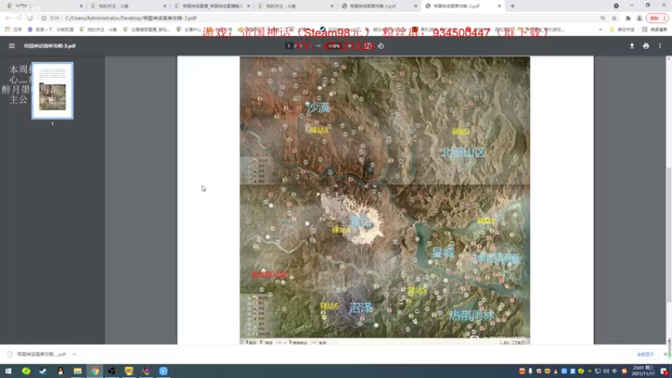Click the Chrome taskbar icon
The width and height of the screenshot is (672, 378).
(95, 371)
